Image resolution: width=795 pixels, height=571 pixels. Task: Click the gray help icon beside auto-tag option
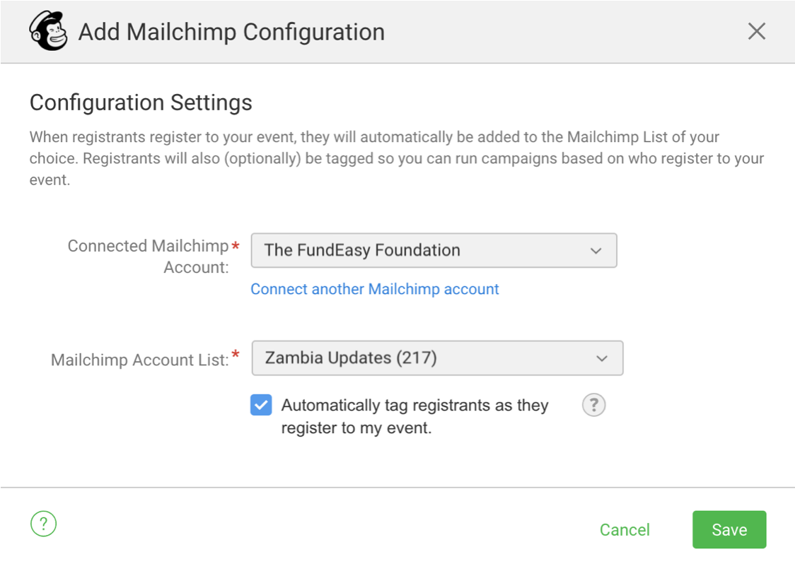point(593,405)
